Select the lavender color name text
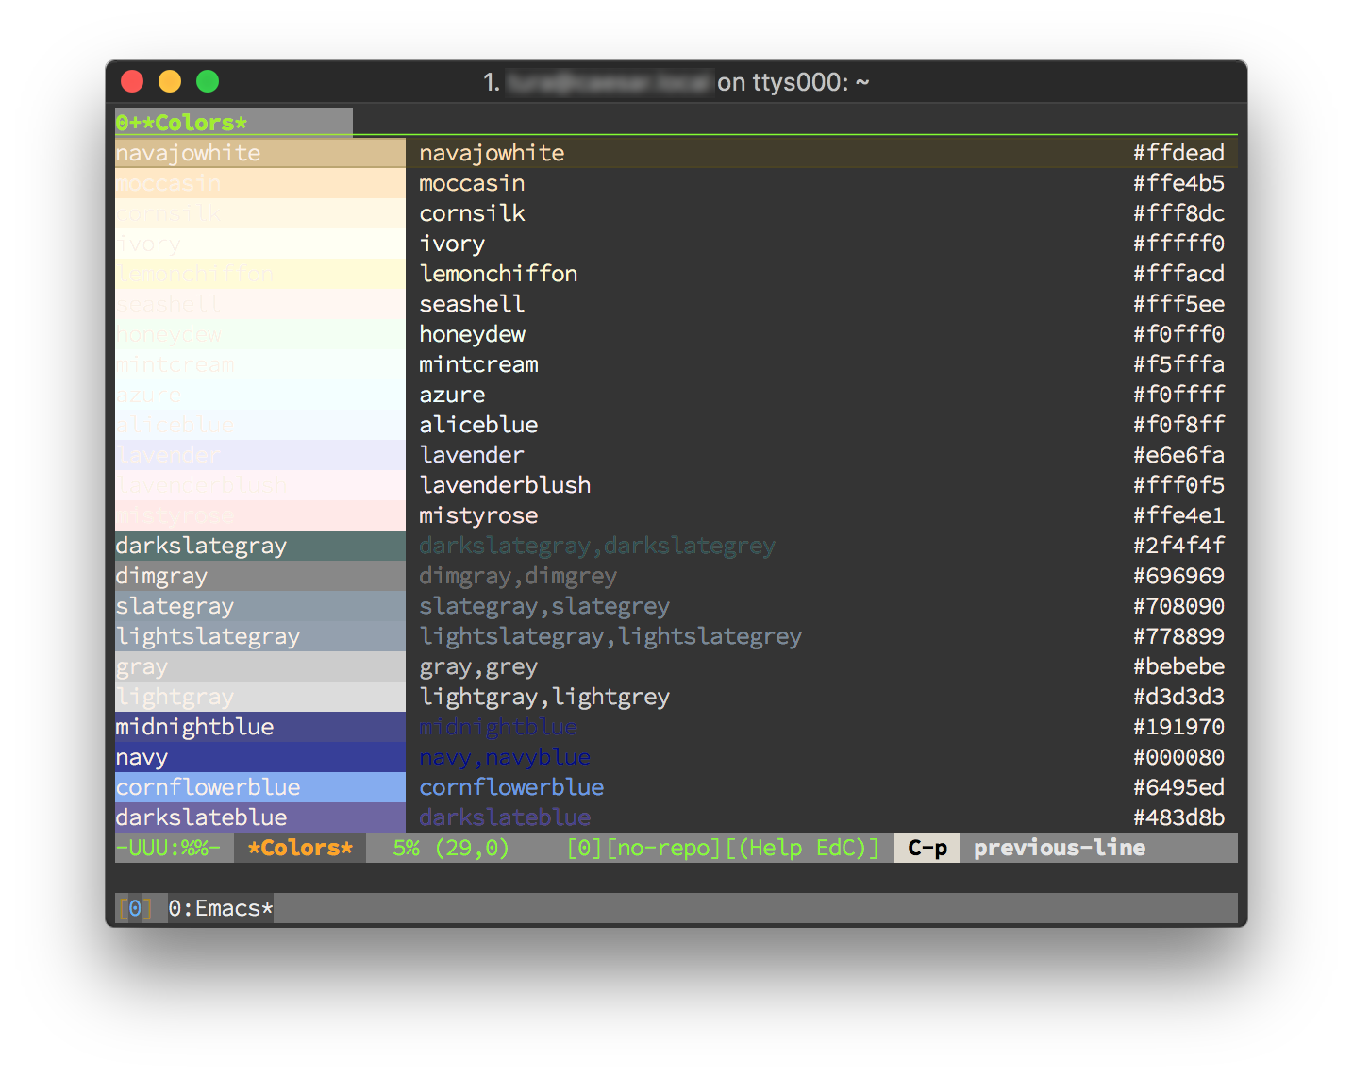Screen dimensions: 1353x1078 pyautogui.click(x=471, y=454)
